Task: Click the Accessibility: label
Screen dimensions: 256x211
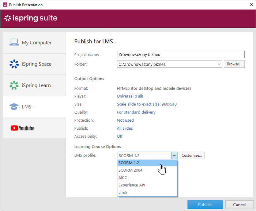Action: [x=86, y=136]
